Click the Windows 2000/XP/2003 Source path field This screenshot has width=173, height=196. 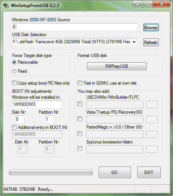tap(74, 27)
